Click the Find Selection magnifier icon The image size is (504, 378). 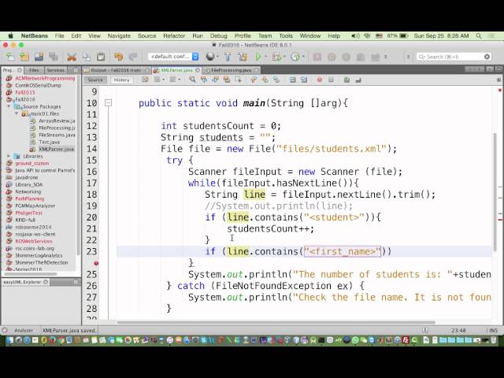pyautogui.click(x=192, y=80)
